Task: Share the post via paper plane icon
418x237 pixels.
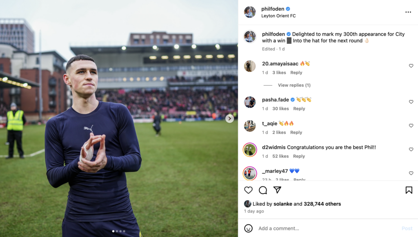Action: click(277, 190)
